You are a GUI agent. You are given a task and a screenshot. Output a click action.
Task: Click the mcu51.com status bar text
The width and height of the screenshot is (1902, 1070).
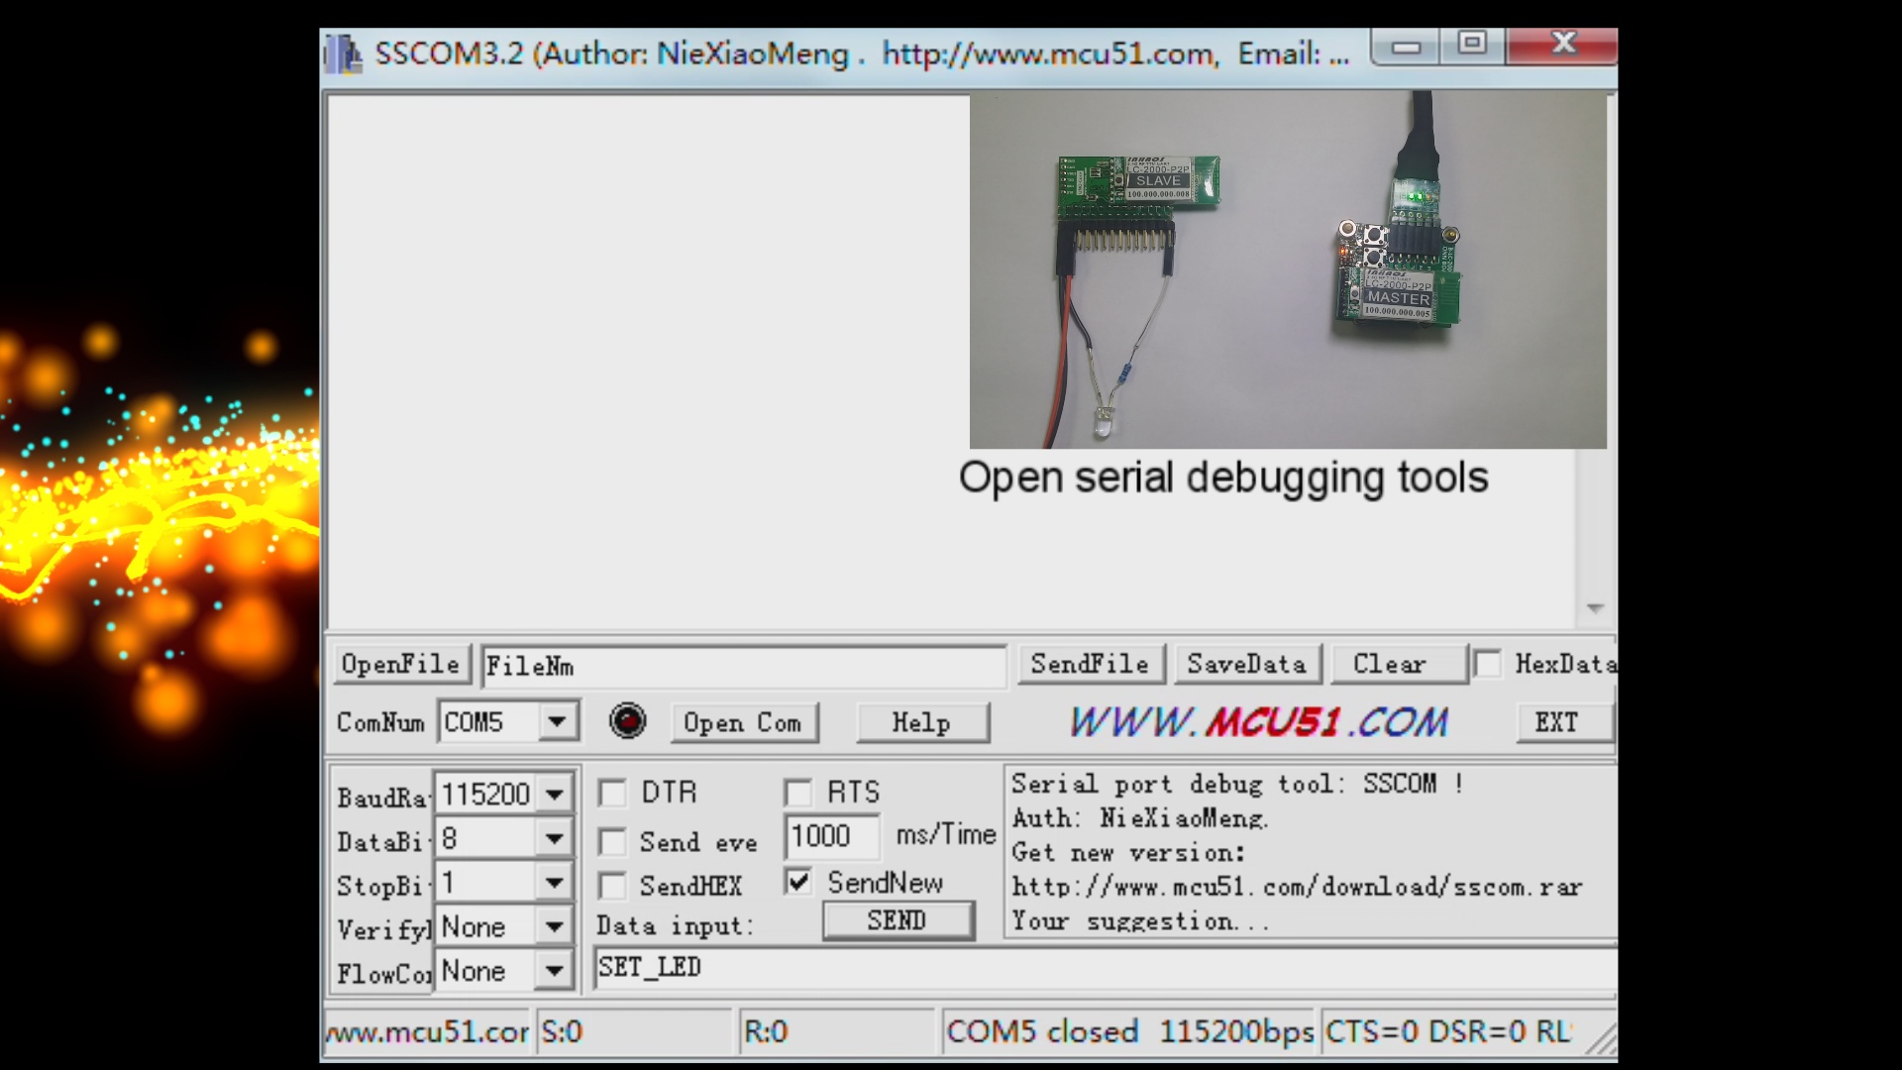tap(427, 1031)
